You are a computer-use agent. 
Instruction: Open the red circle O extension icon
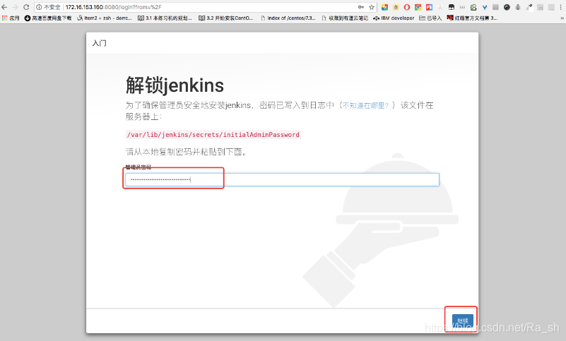(x=407, y=7)
